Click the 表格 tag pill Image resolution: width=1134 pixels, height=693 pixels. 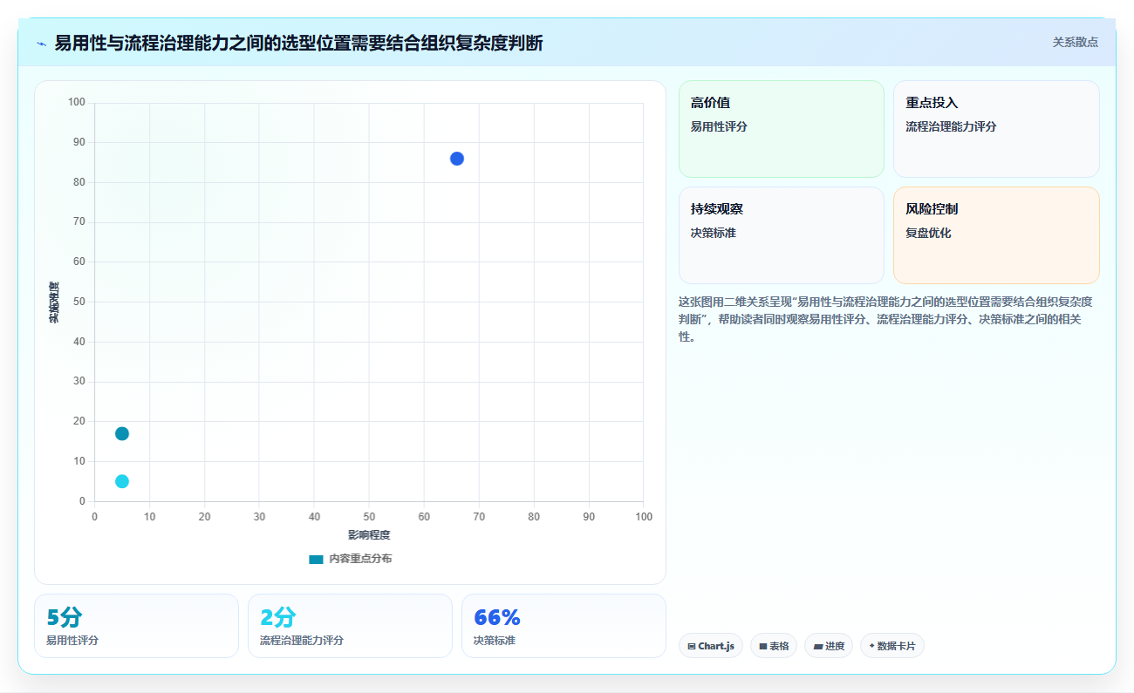click(774, 646)
